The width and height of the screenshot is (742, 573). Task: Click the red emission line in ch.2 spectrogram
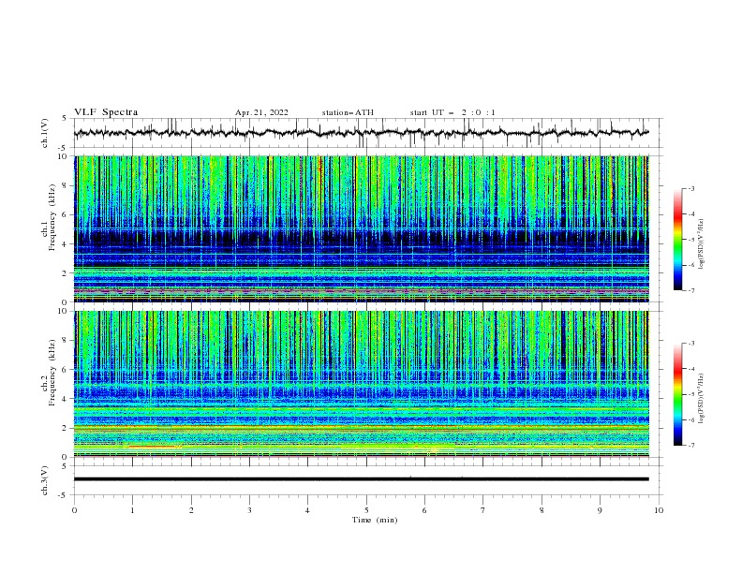coord(152,446)
